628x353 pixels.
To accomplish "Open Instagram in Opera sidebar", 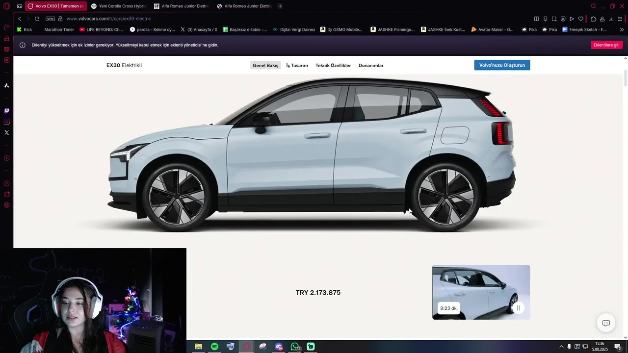I will point(7,122).
